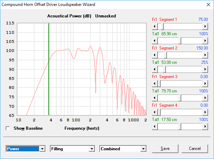
Task: Click the Tal1 79.70 cm slider thumb
Action: click(180, 98)
